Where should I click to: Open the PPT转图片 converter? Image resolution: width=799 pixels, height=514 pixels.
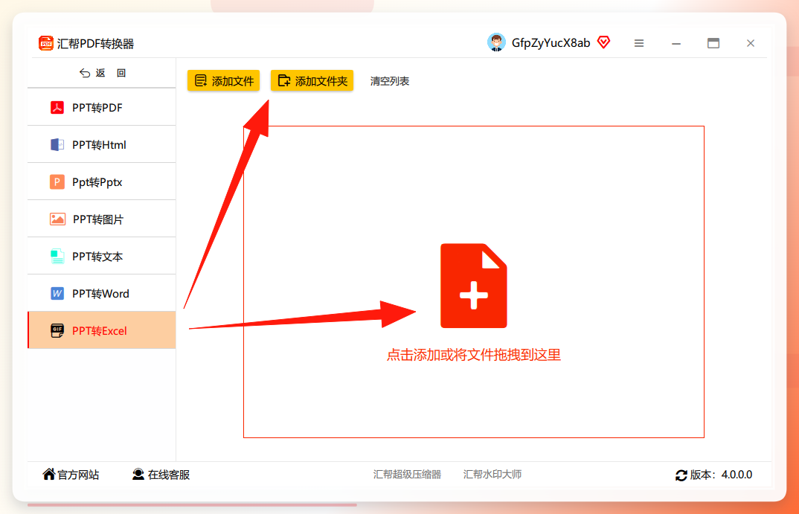(101, 219)
